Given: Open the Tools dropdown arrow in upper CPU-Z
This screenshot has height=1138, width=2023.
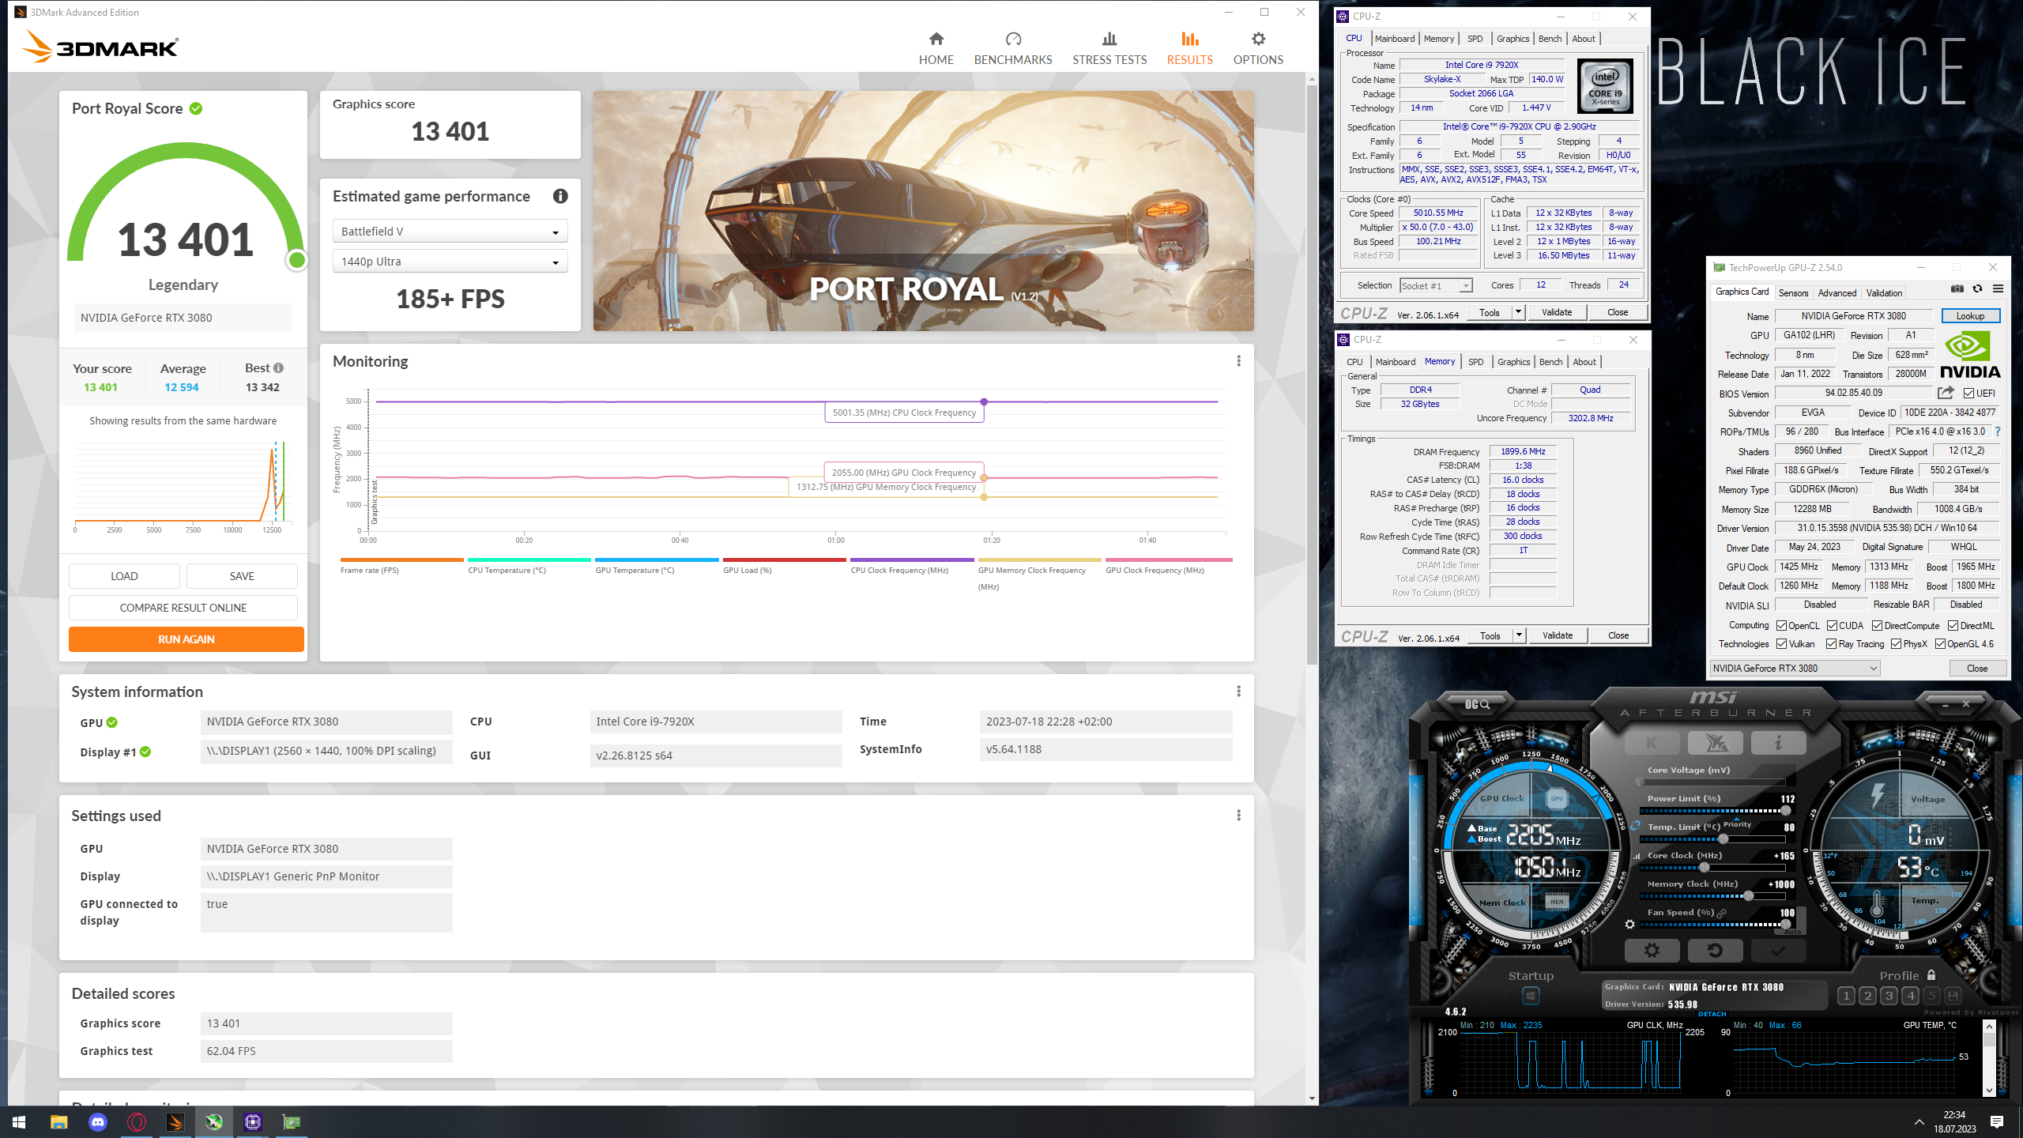Looking at the screenshot, I should pyautogui.click(x=1518, y=312).
